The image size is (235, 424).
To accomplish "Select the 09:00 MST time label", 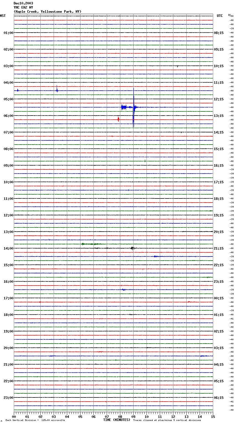I will click(8, 166).
